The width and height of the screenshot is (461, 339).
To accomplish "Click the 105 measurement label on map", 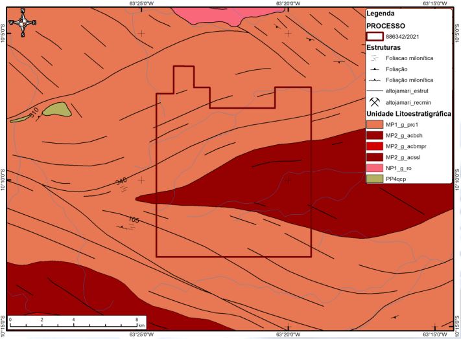I will [134, 221].
